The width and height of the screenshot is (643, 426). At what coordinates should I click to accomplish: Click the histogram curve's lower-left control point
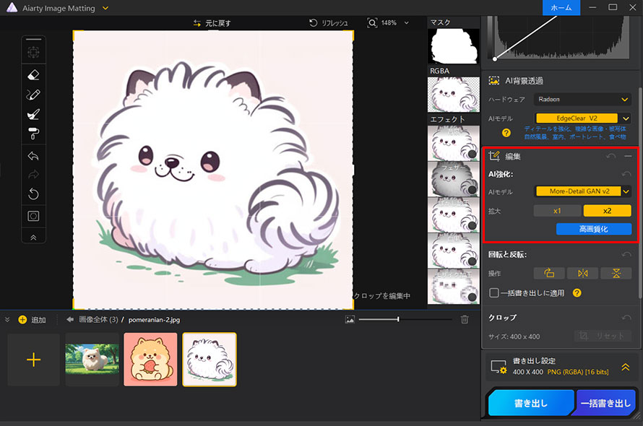coord(495,59)
